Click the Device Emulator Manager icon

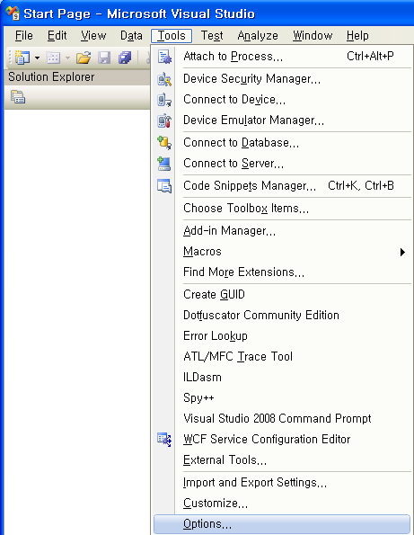tap(164, 120)
